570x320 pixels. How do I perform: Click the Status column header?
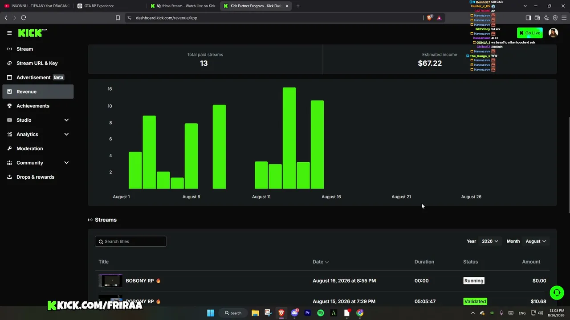coord(470,262)
